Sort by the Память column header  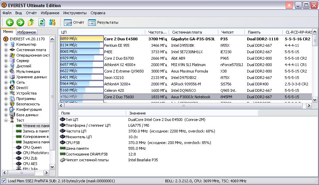tap(264, 32)
